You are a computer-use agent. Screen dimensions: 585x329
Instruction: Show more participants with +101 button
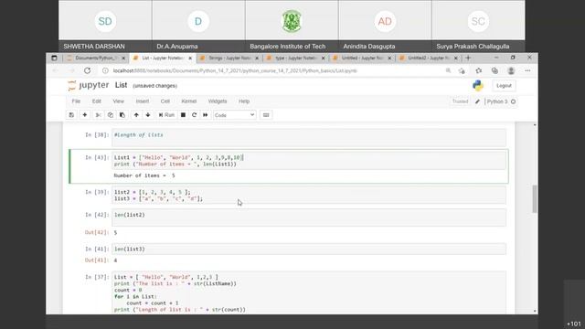[x=574, y=324]
